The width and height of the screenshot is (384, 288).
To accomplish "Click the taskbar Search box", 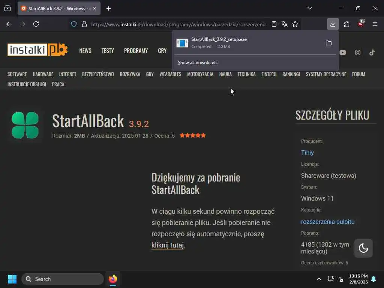I will [63, 279].
